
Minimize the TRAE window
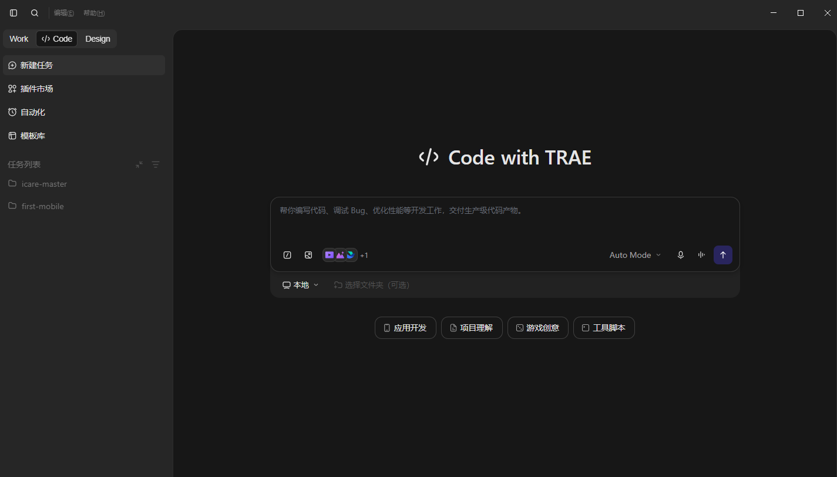tap(774, 13)
